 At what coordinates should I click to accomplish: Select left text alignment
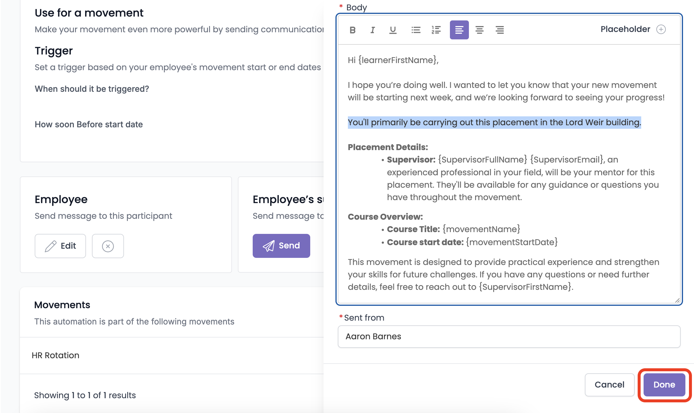[x=459, y=30]
